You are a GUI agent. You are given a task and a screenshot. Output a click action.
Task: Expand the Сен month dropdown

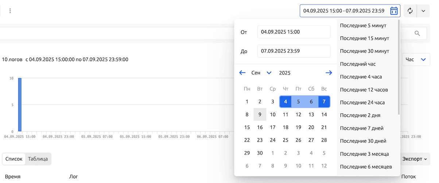click(x=269, y=73)
